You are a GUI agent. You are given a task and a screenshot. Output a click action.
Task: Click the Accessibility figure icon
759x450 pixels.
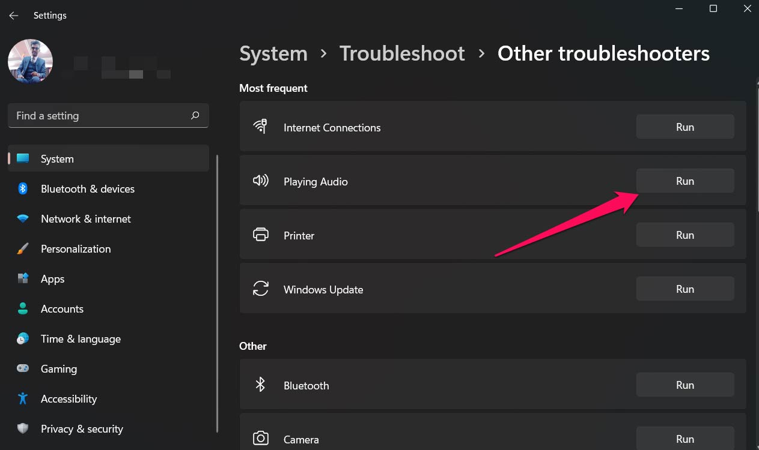23,398
